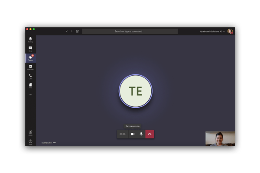
Task: Open the Apps store icon
Action: [x=30, y=133]
